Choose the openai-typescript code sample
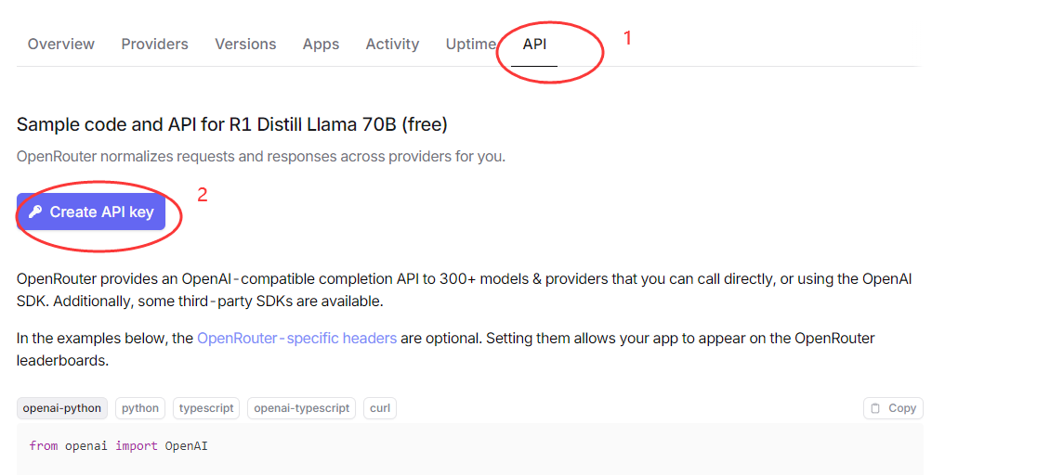 click(x=301, y=408)
